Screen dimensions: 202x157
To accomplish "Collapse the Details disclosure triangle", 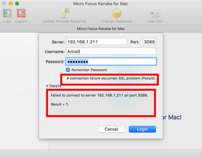I will pyautogui.click(x=47, y=86).
